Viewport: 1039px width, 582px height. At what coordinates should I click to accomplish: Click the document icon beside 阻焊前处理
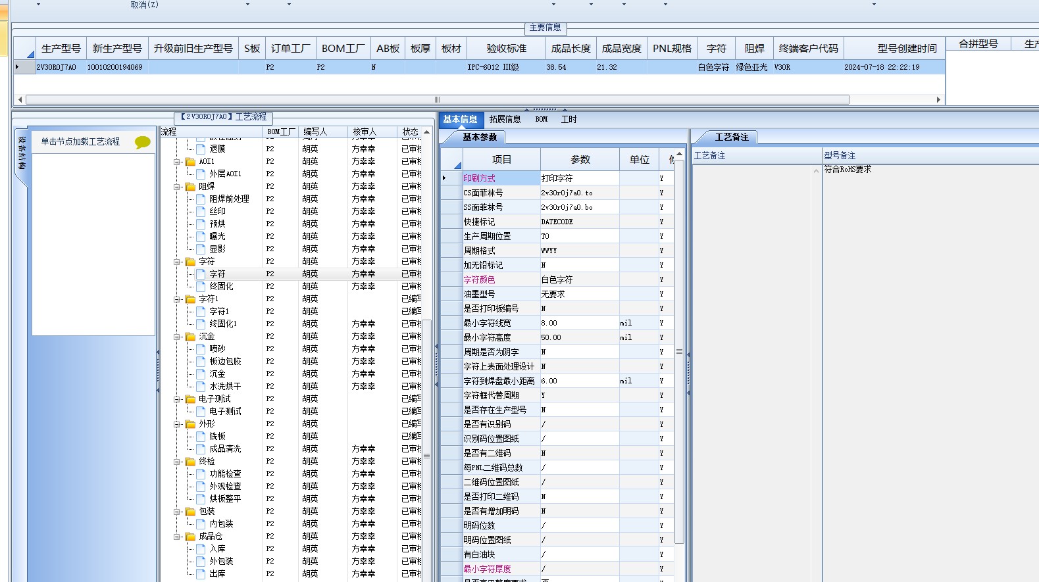tap(201, 199)
